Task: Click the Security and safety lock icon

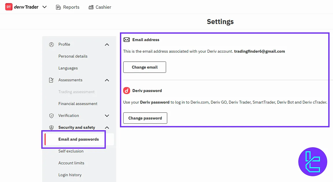Action: tap(51, 128)
